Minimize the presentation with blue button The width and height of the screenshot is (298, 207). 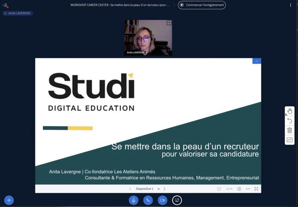click(x=257, y=61)
